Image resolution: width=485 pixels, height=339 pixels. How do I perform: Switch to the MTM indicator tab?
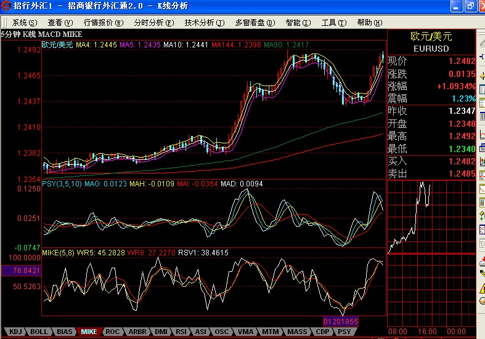(x=270, y=332)
